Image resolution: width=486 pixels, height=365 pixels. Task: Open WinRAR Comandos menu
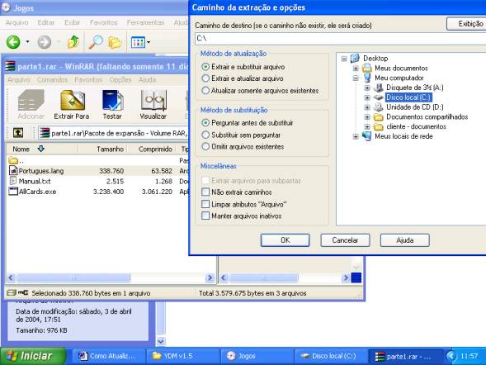(52, 80)
